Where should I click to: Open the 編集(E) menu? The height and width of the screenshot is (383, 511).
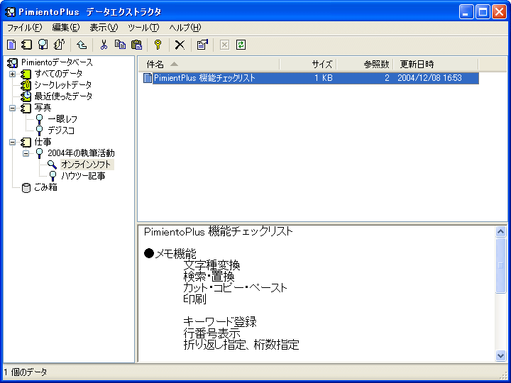(66, 28)
